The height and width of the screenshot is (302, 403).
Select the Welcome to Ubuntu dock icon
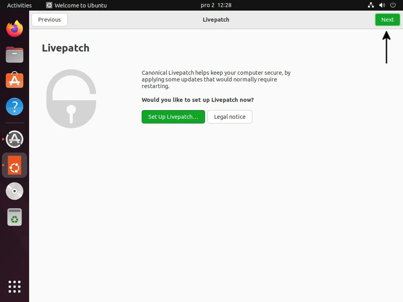tap(15, 165)
